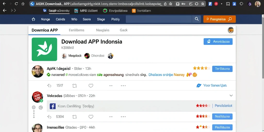Like the Vekcadas post with heart icon
The image size is (264, 132).
click(91, 117)
